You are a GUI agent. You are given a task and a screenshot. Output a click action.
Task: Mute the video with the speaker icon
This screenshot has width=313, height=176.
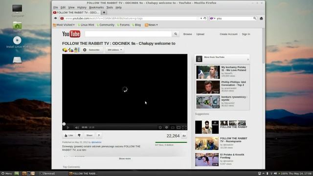click(77, 127)
